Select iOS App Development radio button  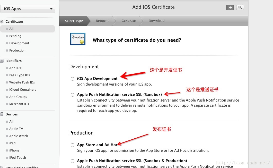tap(73, 79)
